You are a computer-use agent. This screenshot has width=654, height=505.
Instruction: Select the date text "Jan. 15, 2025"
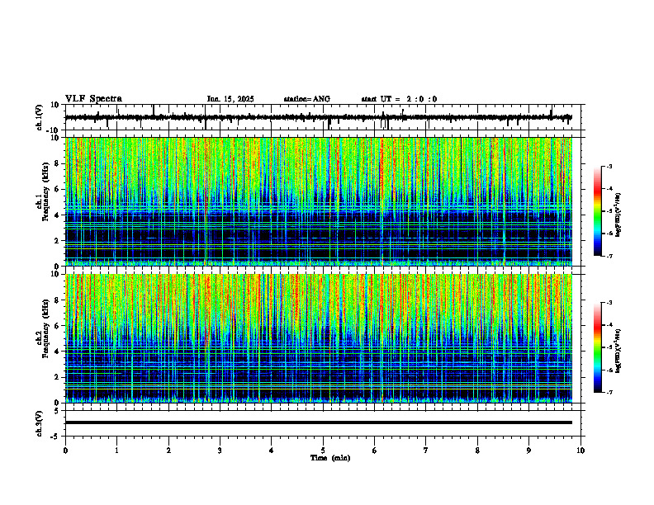coord(230,99)
